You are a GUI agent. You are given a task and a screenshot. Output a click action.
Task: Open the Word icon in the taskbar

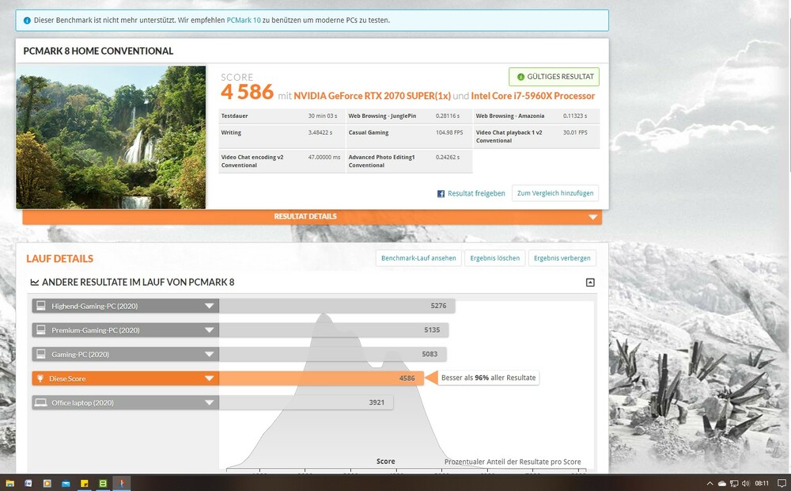click(x=28, y=483)
